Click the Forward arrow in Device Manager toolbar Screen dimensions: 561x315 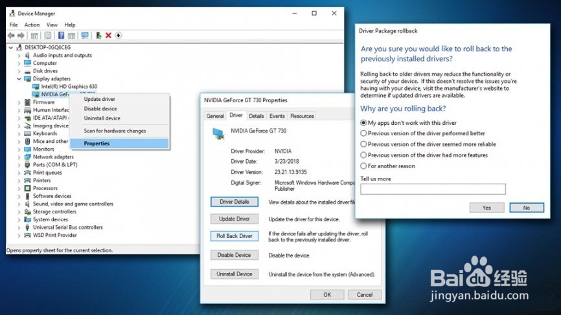21,36
